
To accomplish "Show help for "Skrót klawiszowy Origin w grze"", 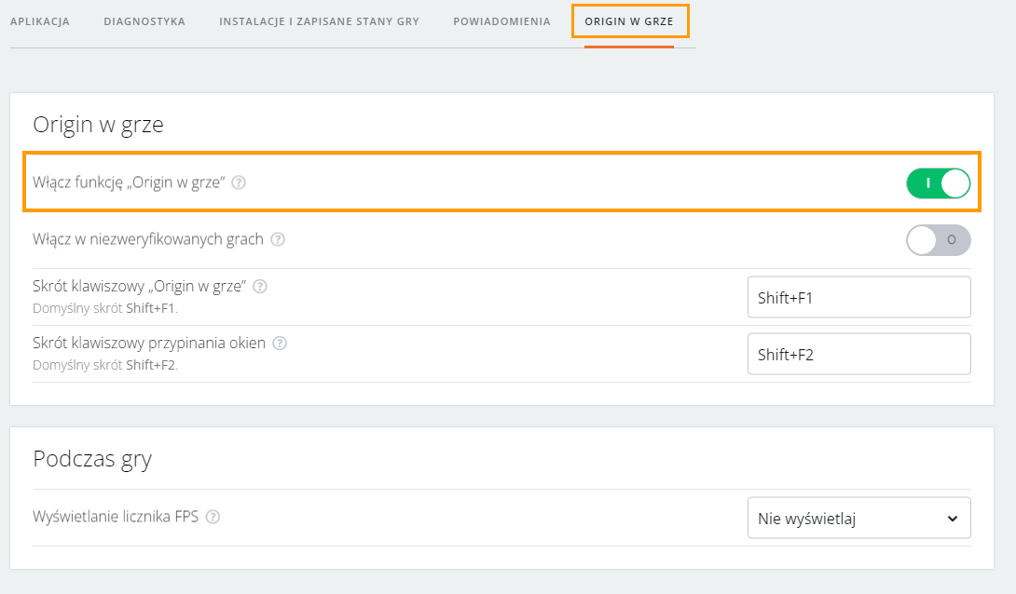I will click(x=260, y=287).
